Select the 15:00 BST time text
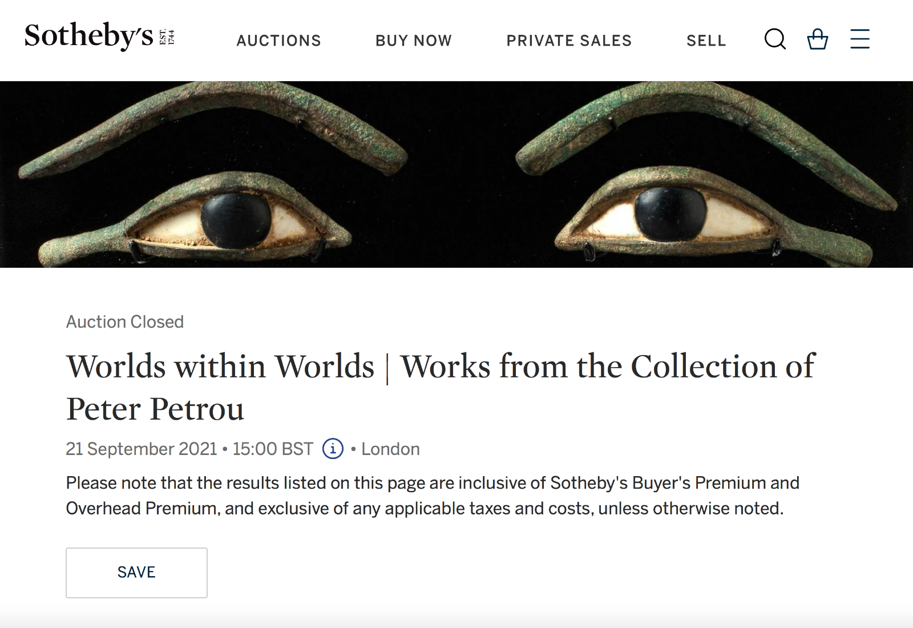 (274, 450)
